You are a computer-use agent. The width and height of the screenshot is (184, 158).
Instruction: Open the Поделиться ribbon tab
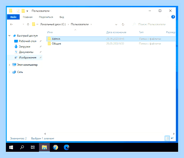[46, 17]
